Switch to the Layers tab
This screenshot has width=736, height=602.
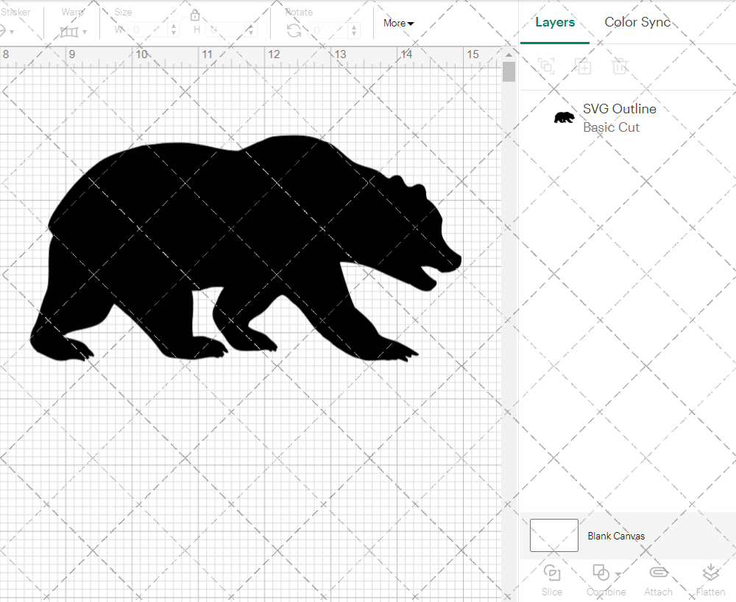(x=555, y=22)
